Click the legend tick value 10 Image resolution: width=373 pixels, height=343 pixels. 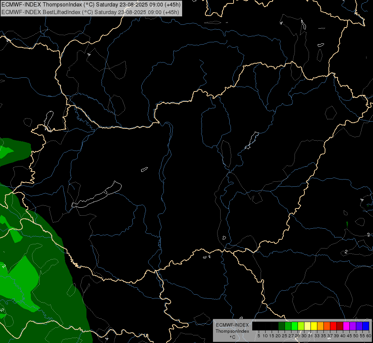[265, 336]
